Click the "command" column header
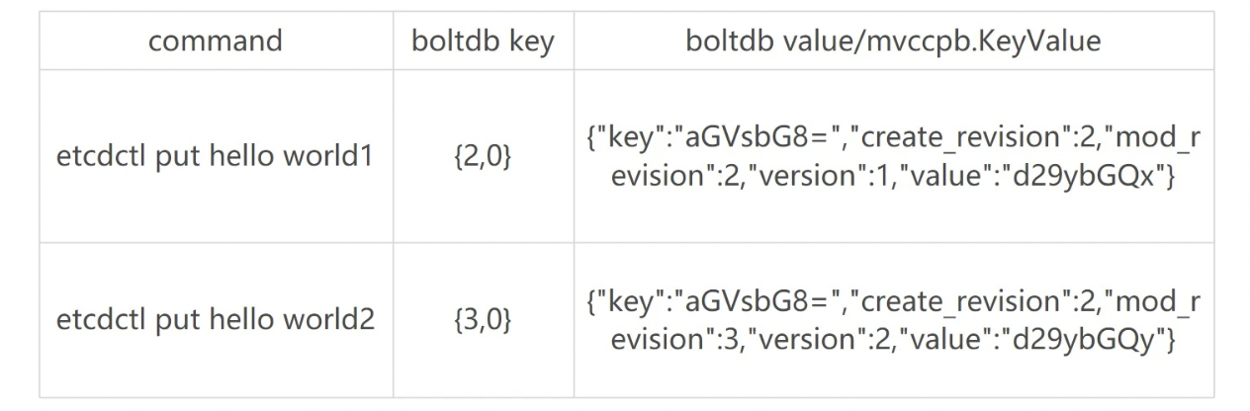 tap(216, 41)
